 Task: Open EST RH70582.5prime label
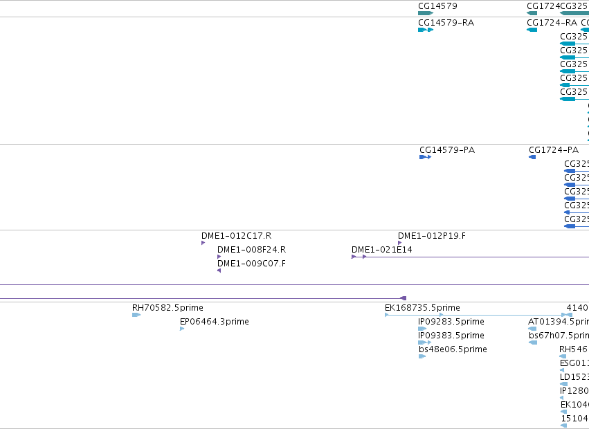pos(167,308)
